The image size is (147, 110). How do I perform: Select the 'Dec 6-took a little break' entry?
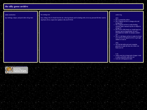pyautogui.click(x=128, y=32)
